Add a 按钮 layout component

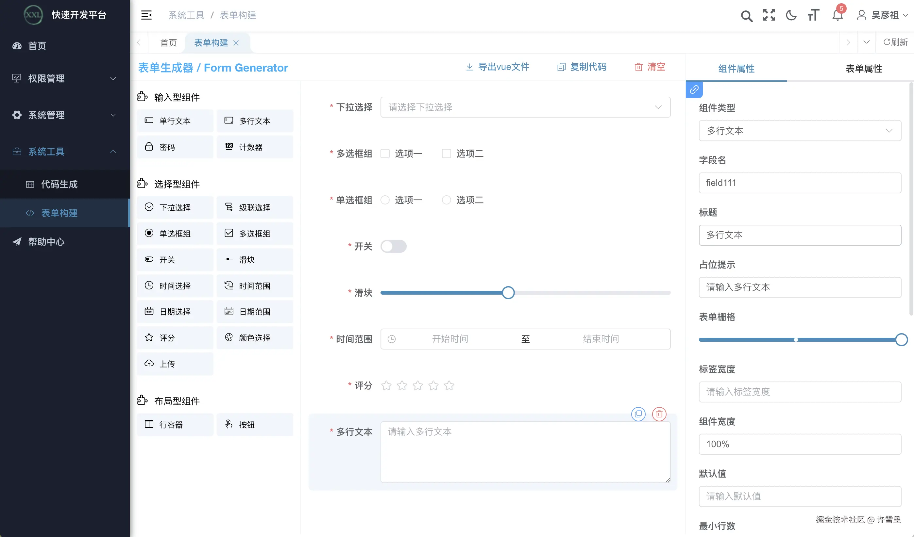click(255, 424)
